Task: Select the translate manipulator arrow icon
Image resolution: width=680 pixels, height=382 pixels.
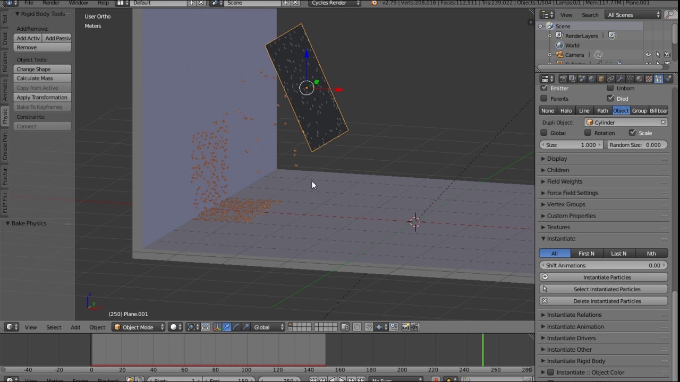Action: pos(226,327)
